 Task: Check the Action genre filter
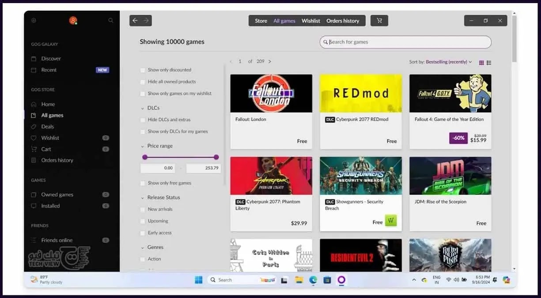point(143,259)
